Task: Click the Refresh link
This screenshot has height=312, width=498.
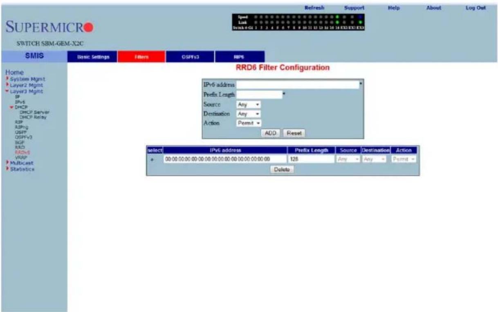Action: point(314,8)
